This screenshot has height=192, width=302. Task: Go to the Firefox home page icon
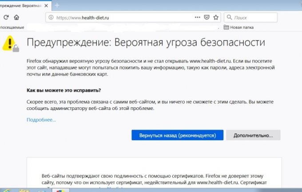pos(16,17)
